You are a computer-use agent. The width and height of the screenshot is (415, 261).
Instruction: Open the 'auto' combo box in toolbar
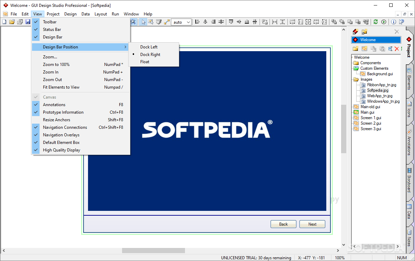click(x=181, y=22)
